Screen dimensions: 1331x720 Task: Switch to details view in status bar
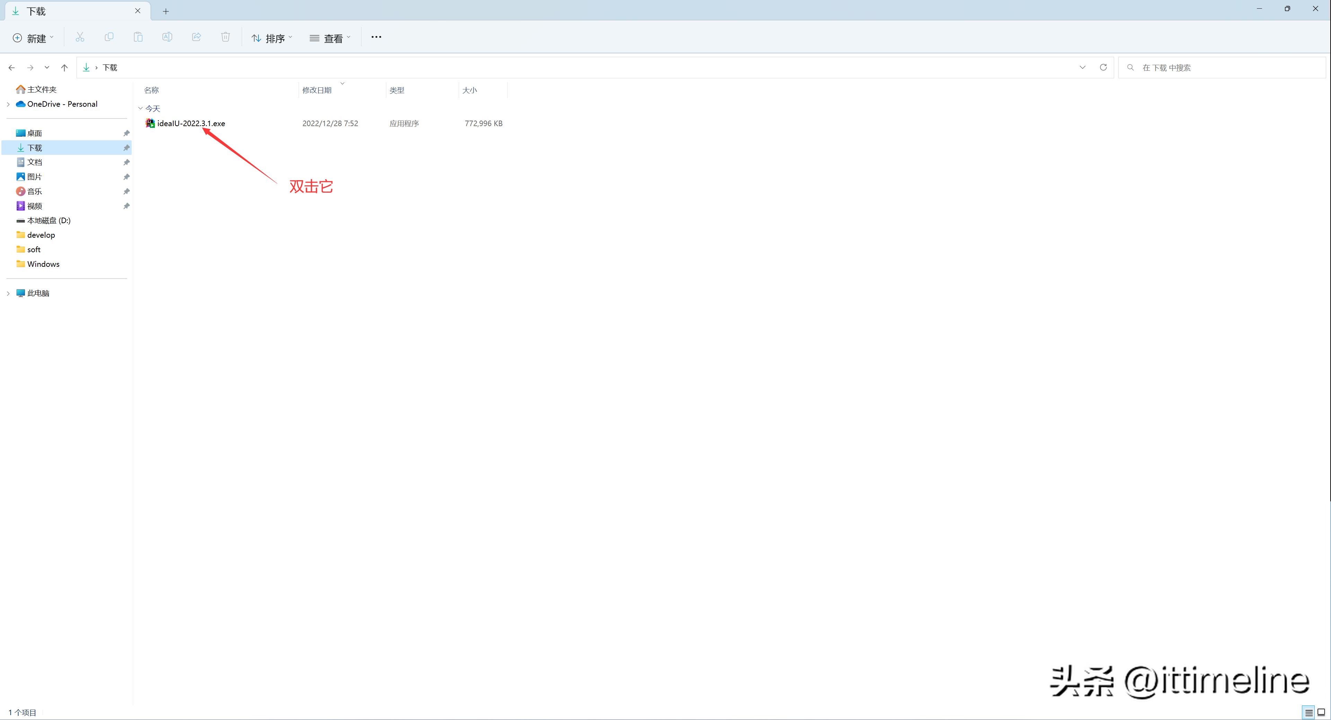point(1309,712)
